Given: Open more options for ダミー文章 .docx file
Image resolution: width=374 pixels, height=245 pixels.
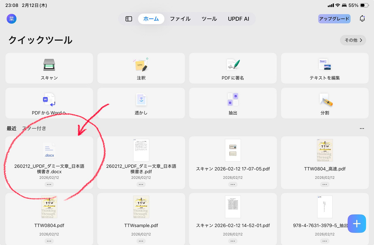Looking at the screenshot, I should pyautogui.click(x=49, y=184).
